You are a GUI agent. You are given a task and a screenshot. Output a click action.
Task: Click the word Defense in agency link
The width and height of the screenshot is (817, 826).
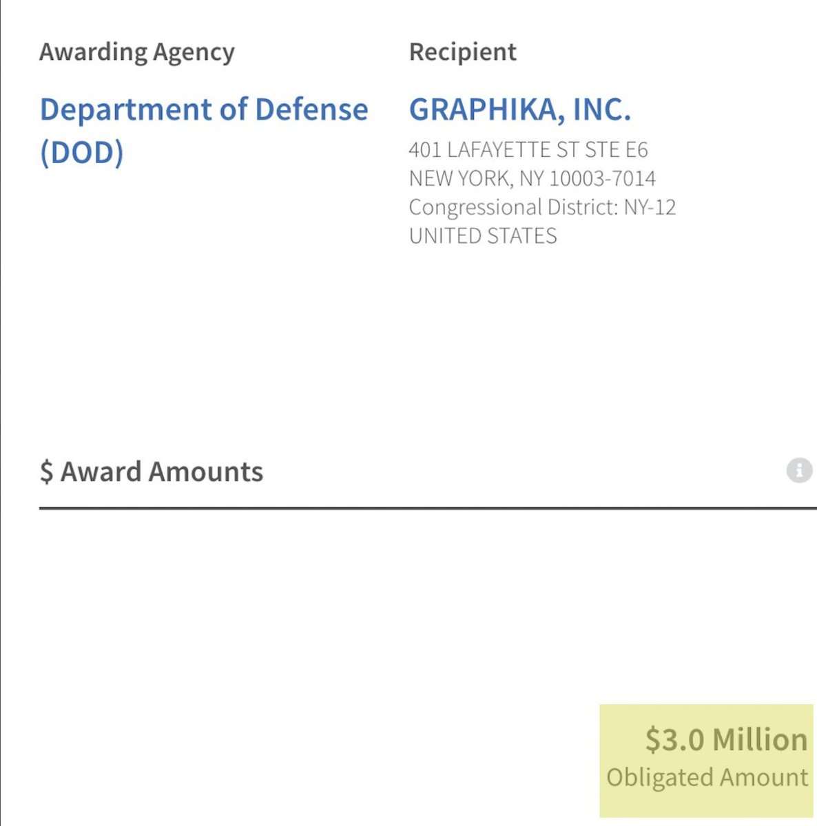[311, 109]
